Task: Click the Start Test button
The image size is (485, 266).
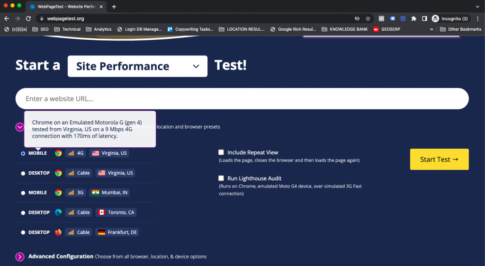Action: tap(439, 160)
